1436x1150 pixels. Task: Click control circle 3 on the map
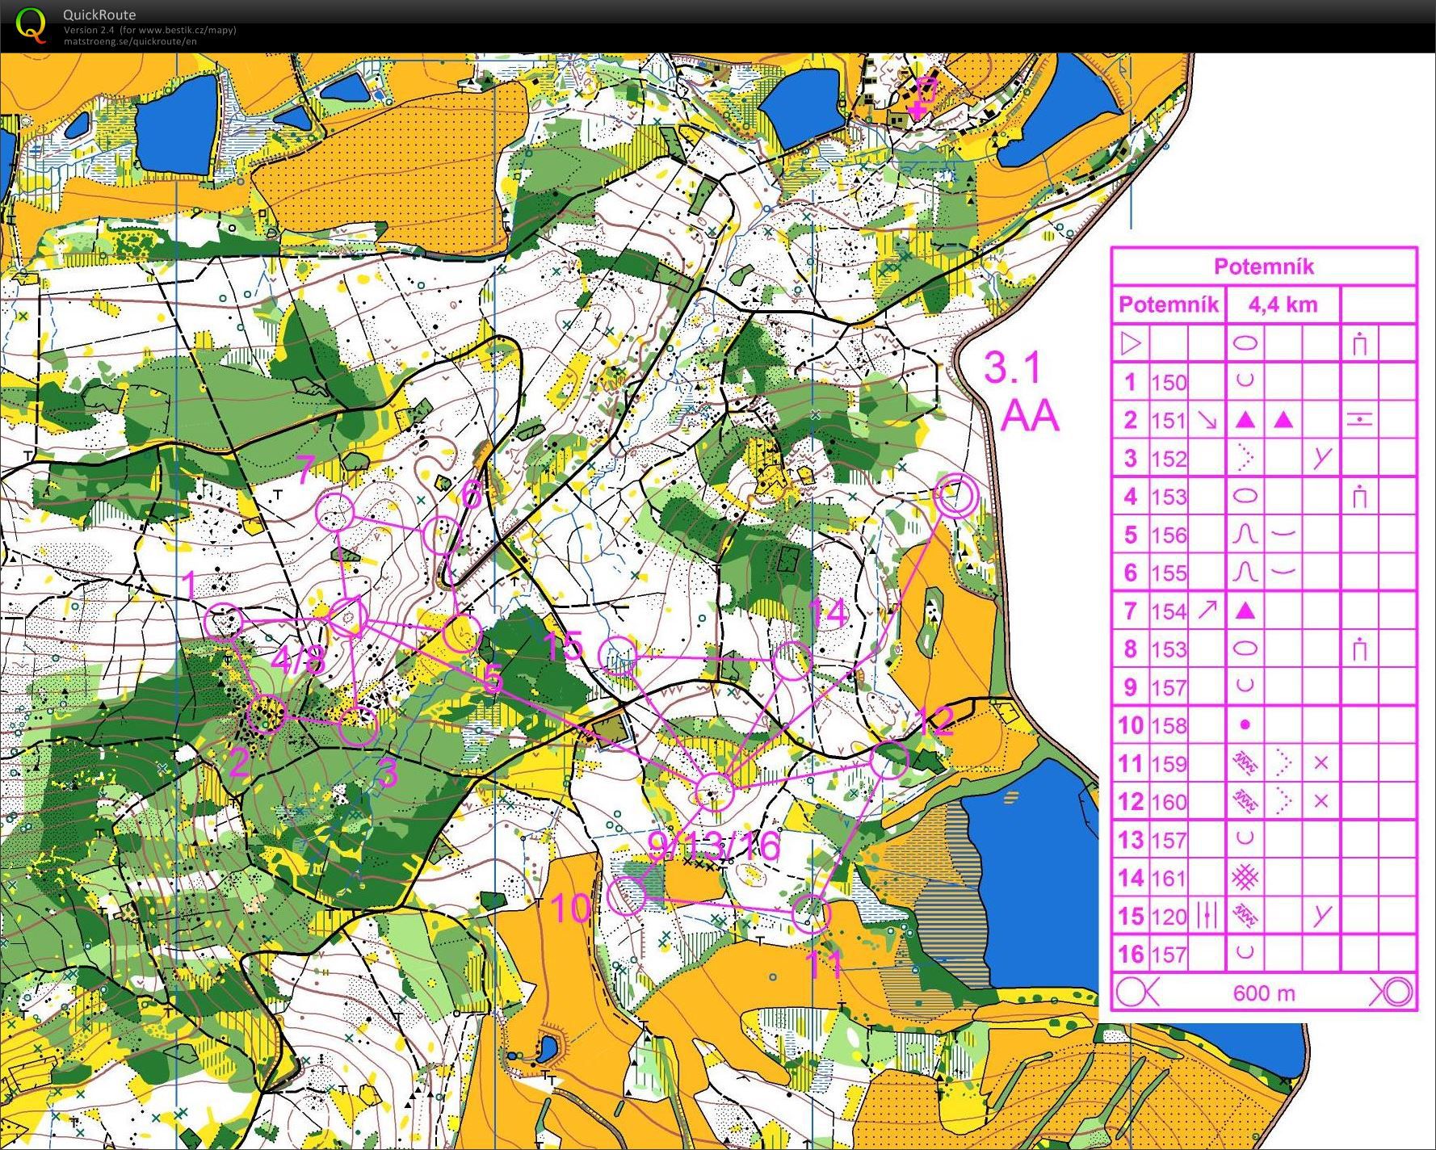(359, 726)
